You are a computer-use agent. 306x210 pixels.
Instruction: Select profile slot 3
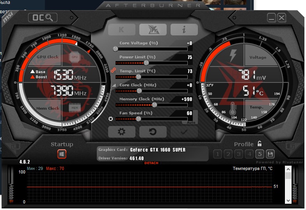tap(238, 154)
